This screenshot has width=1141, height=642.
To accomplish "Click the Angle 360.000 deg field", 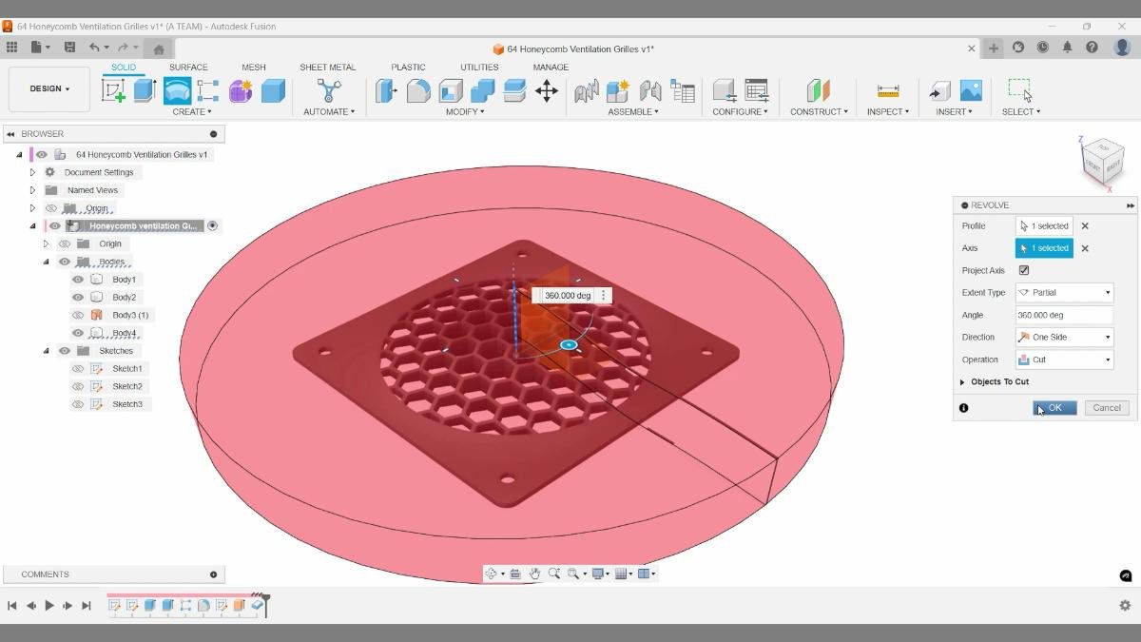I will (1064, 315).
